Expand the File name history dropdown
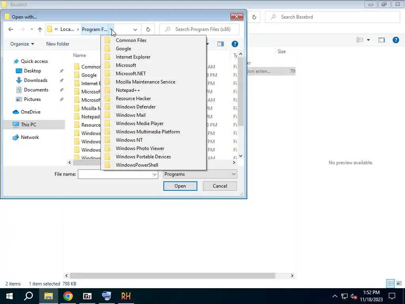Viewport: 405px width, 304px height. [x=155, y=174]
